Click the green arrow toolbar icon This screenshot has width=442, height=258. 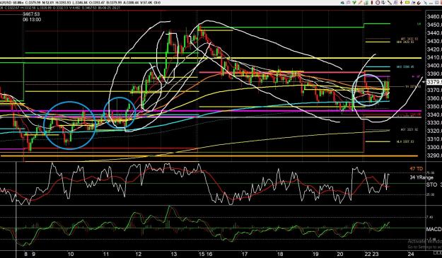[x=354, y=3]
